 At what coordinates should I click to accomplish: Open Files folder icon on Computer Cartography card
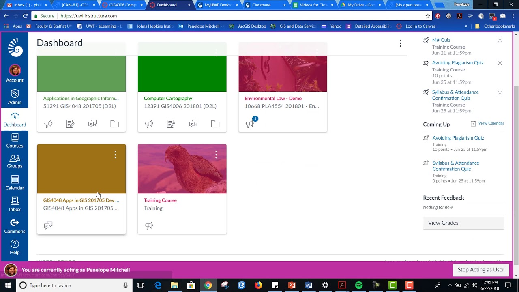tap(215, 124)
